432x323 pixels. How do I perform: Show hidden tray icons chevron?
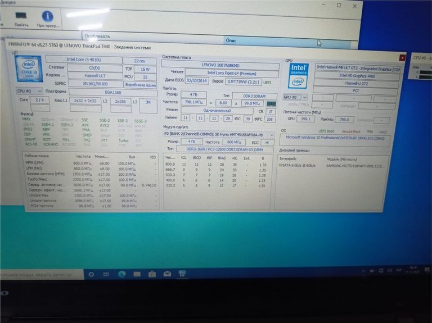[x=363, y=271]
